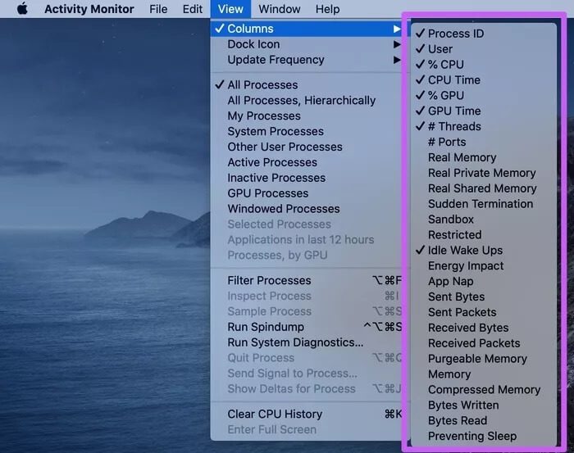Open the Update Frequency submenu
Screen dimensions: 574x453
pos(276,60)
